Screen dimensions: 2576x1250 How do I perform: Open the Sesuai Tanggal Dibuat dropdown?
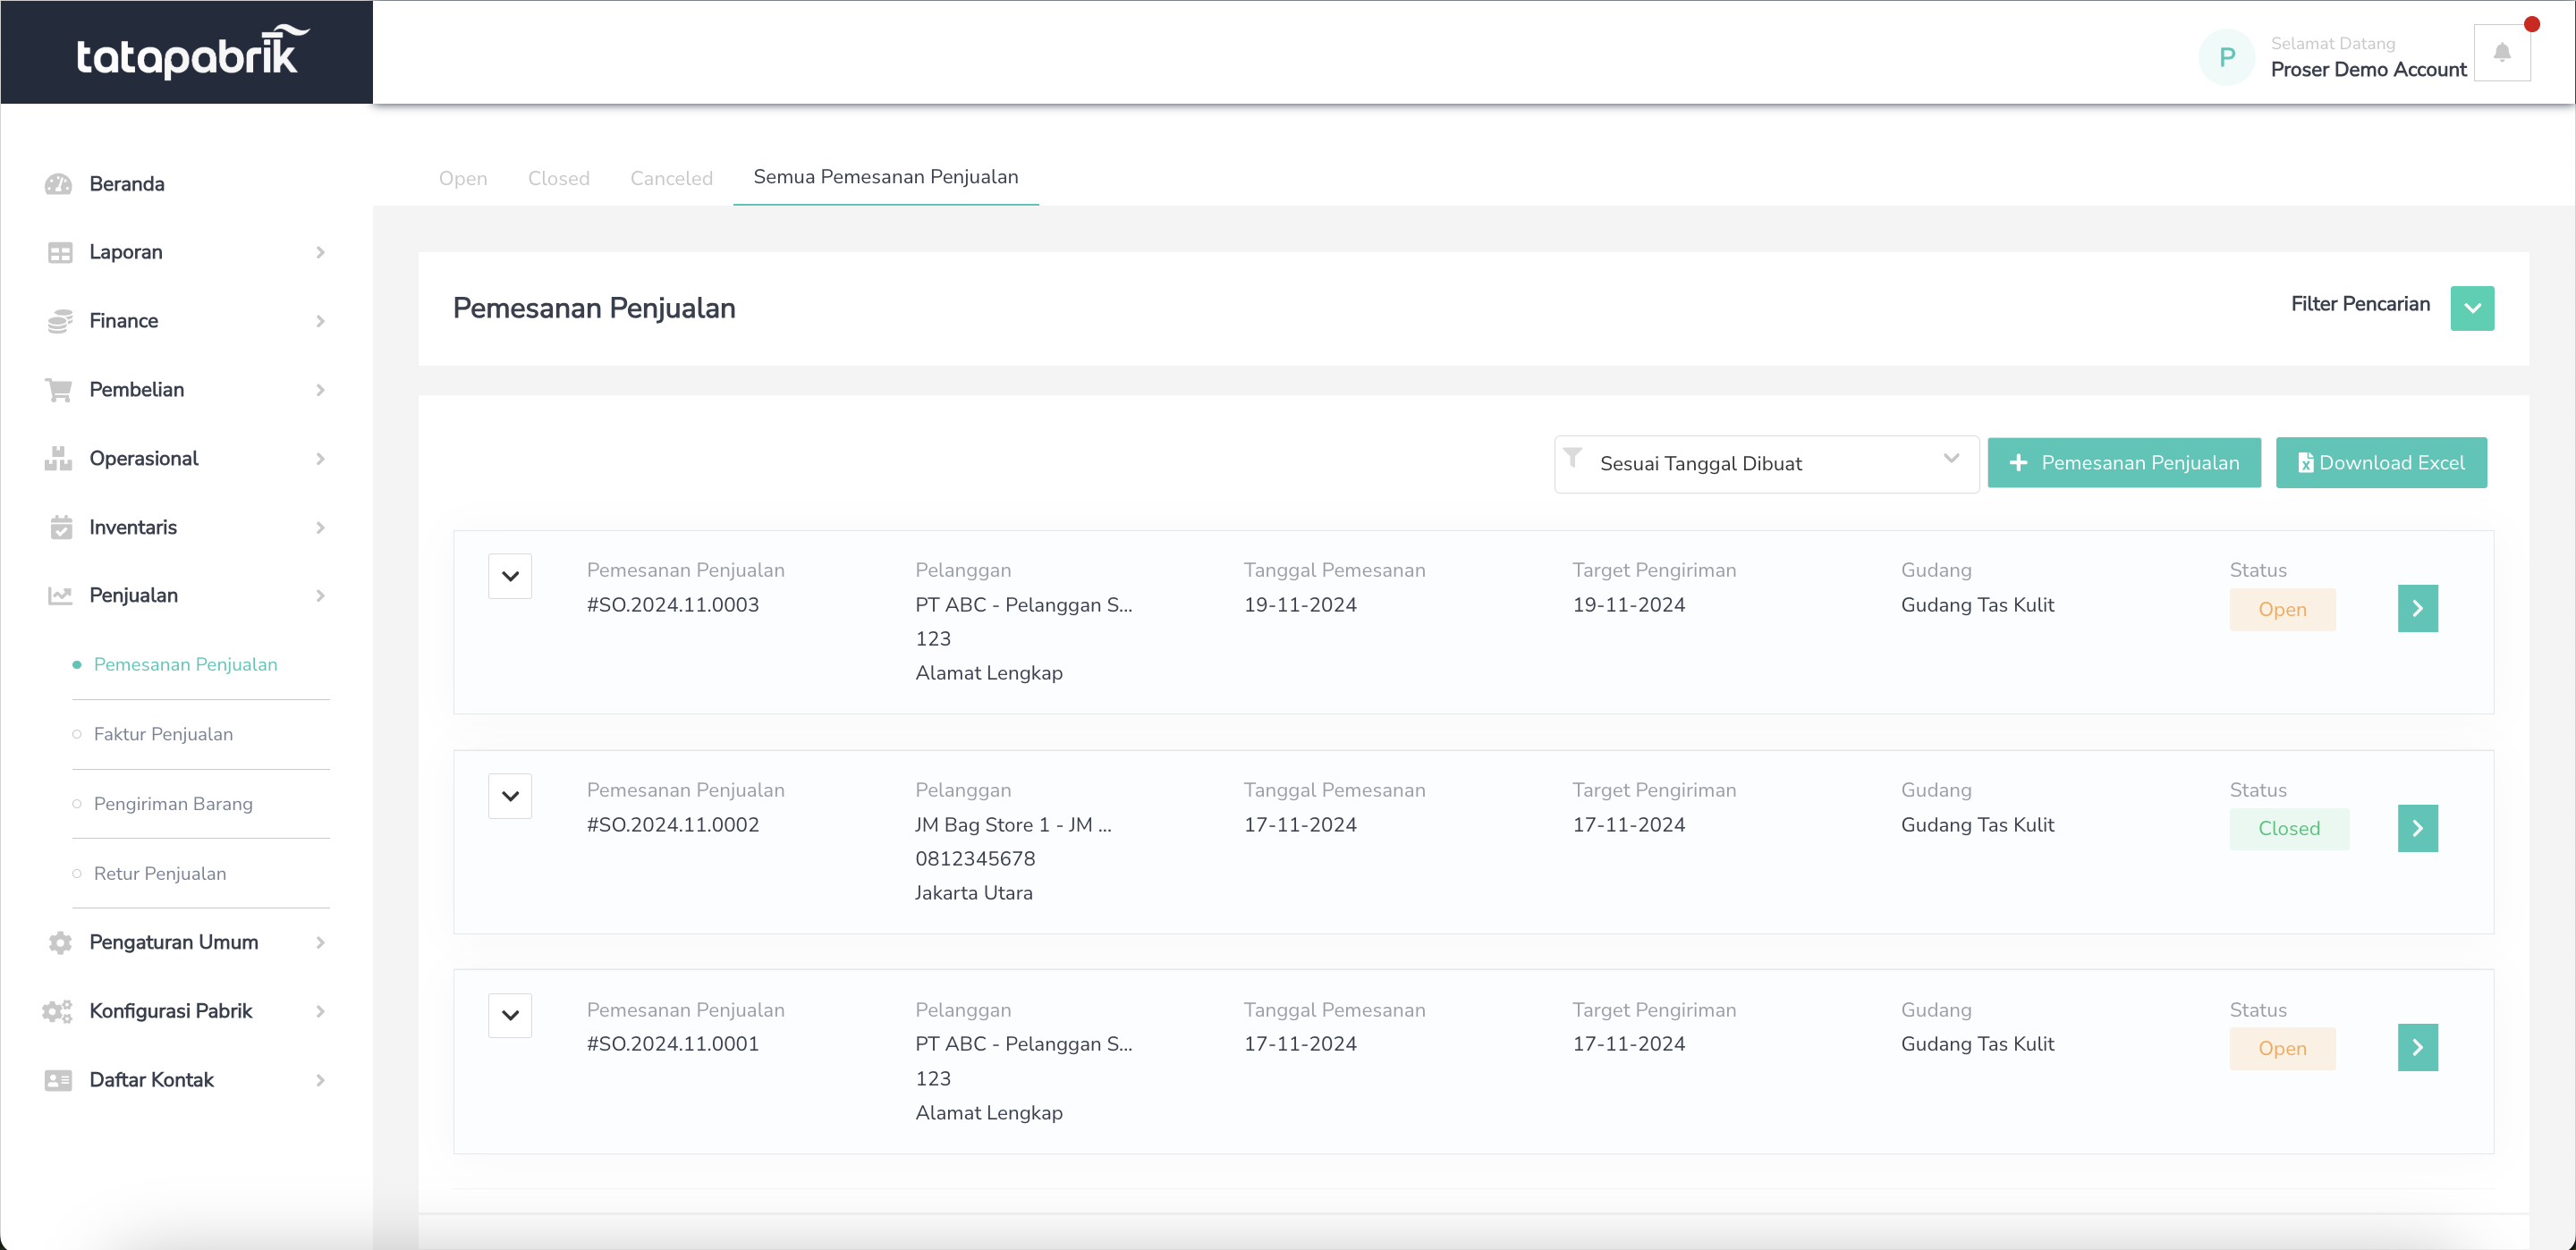point(1766,463)
